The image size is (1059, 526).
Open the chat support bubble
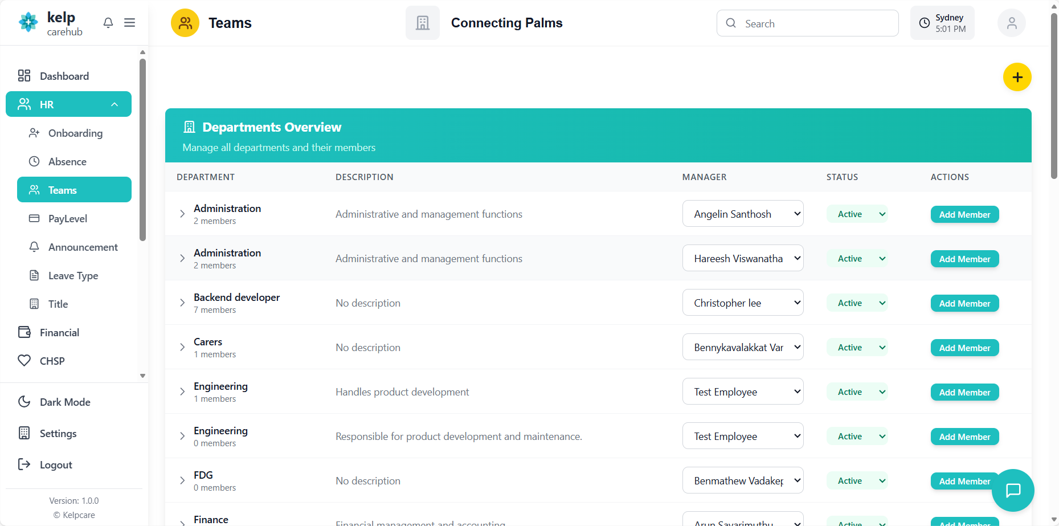1012,490
